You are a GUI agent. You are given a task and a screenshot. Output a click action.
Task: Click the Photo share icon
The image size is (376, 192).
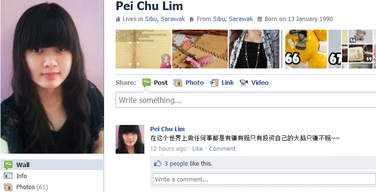178,83
